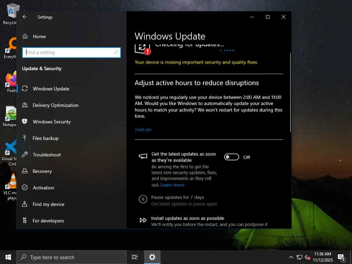This screenshot has height=264, width=352.
Task: Open Windows Update in the sidebar
Action: [51, 89]
